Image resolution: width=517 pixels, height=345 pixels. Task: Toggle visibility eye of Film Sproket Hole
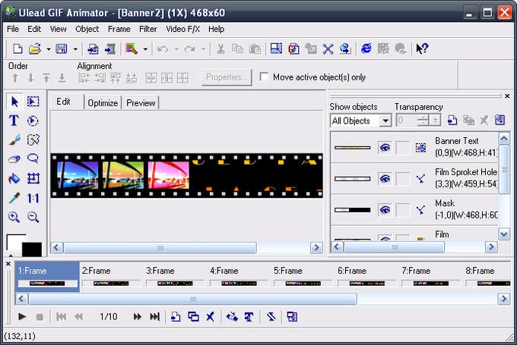[385, 179]
